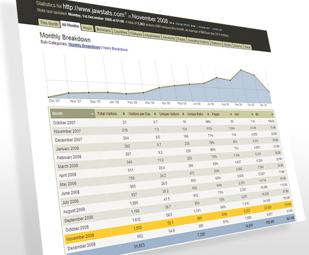Image resolution: width=309 pixels, height=255 pixels.
Task: Open the Referrers tab
Action: 216,43
